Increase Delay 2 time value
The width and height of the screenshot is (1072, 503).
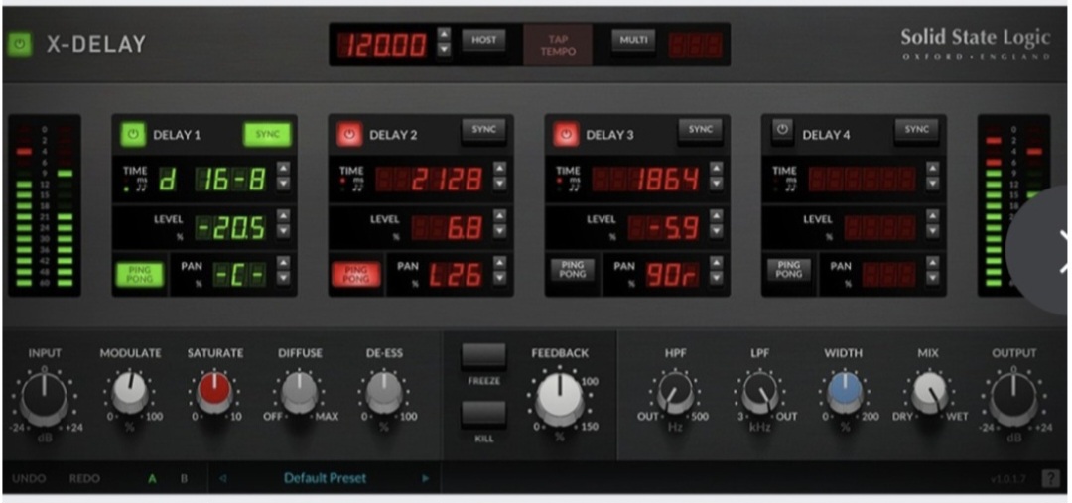[499, 168]
